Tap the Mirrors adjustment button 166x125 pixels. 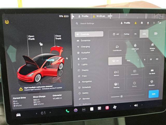tap(116, 73)
